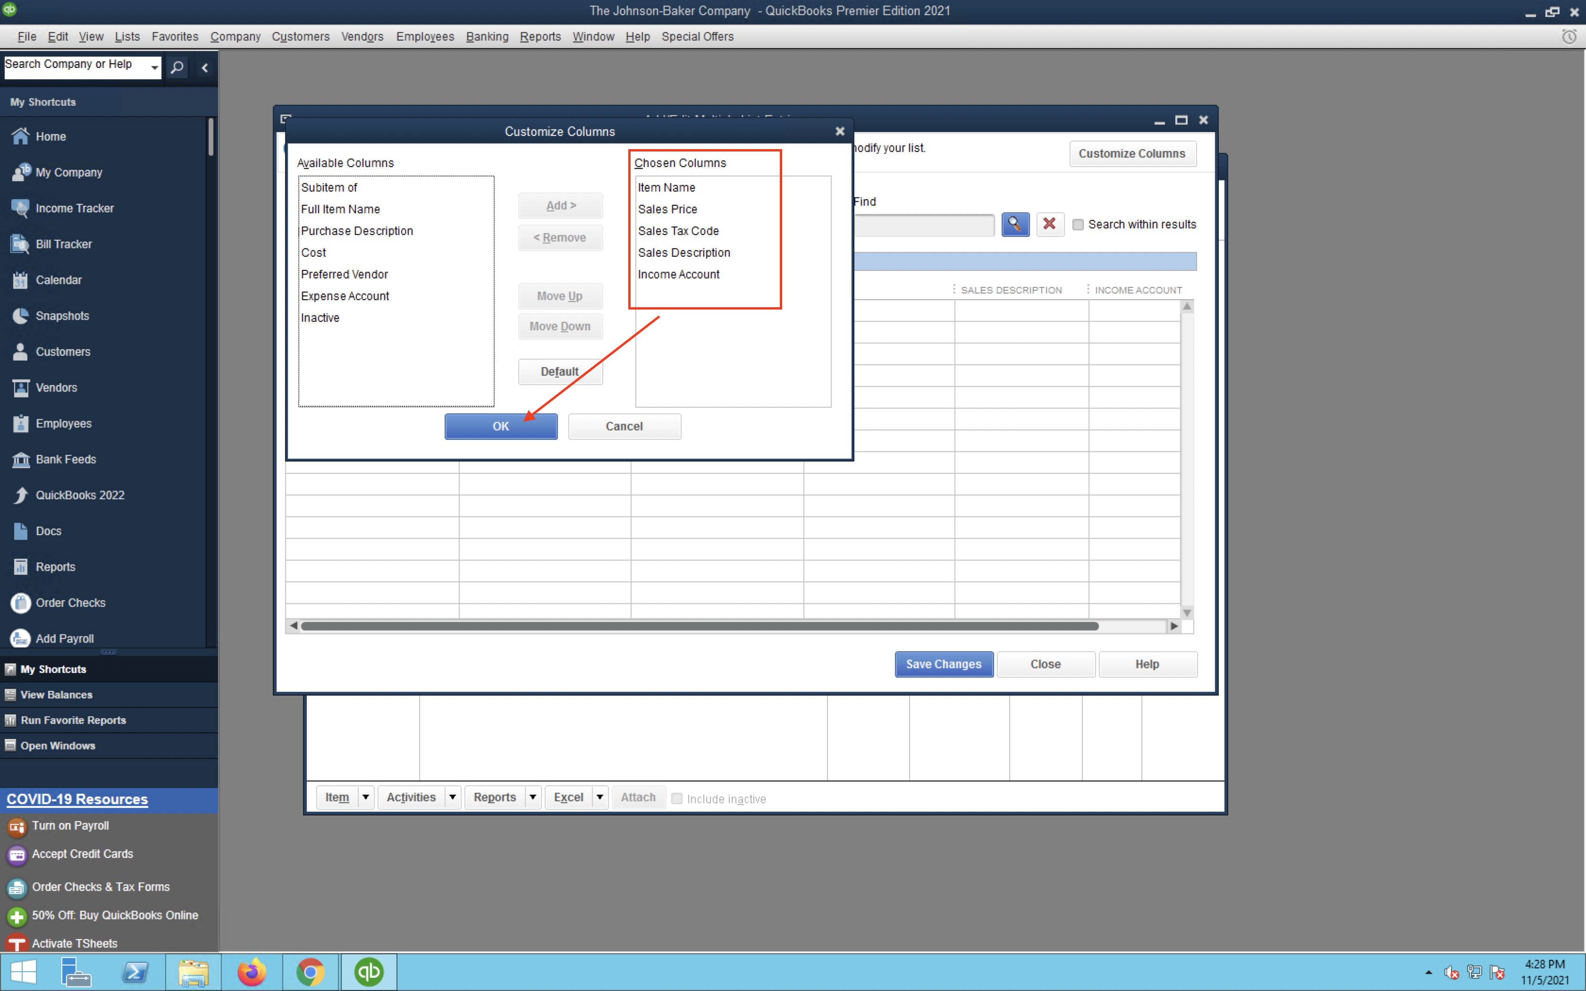Open the File menu
1586x991 pixels.
coord(26,37)
